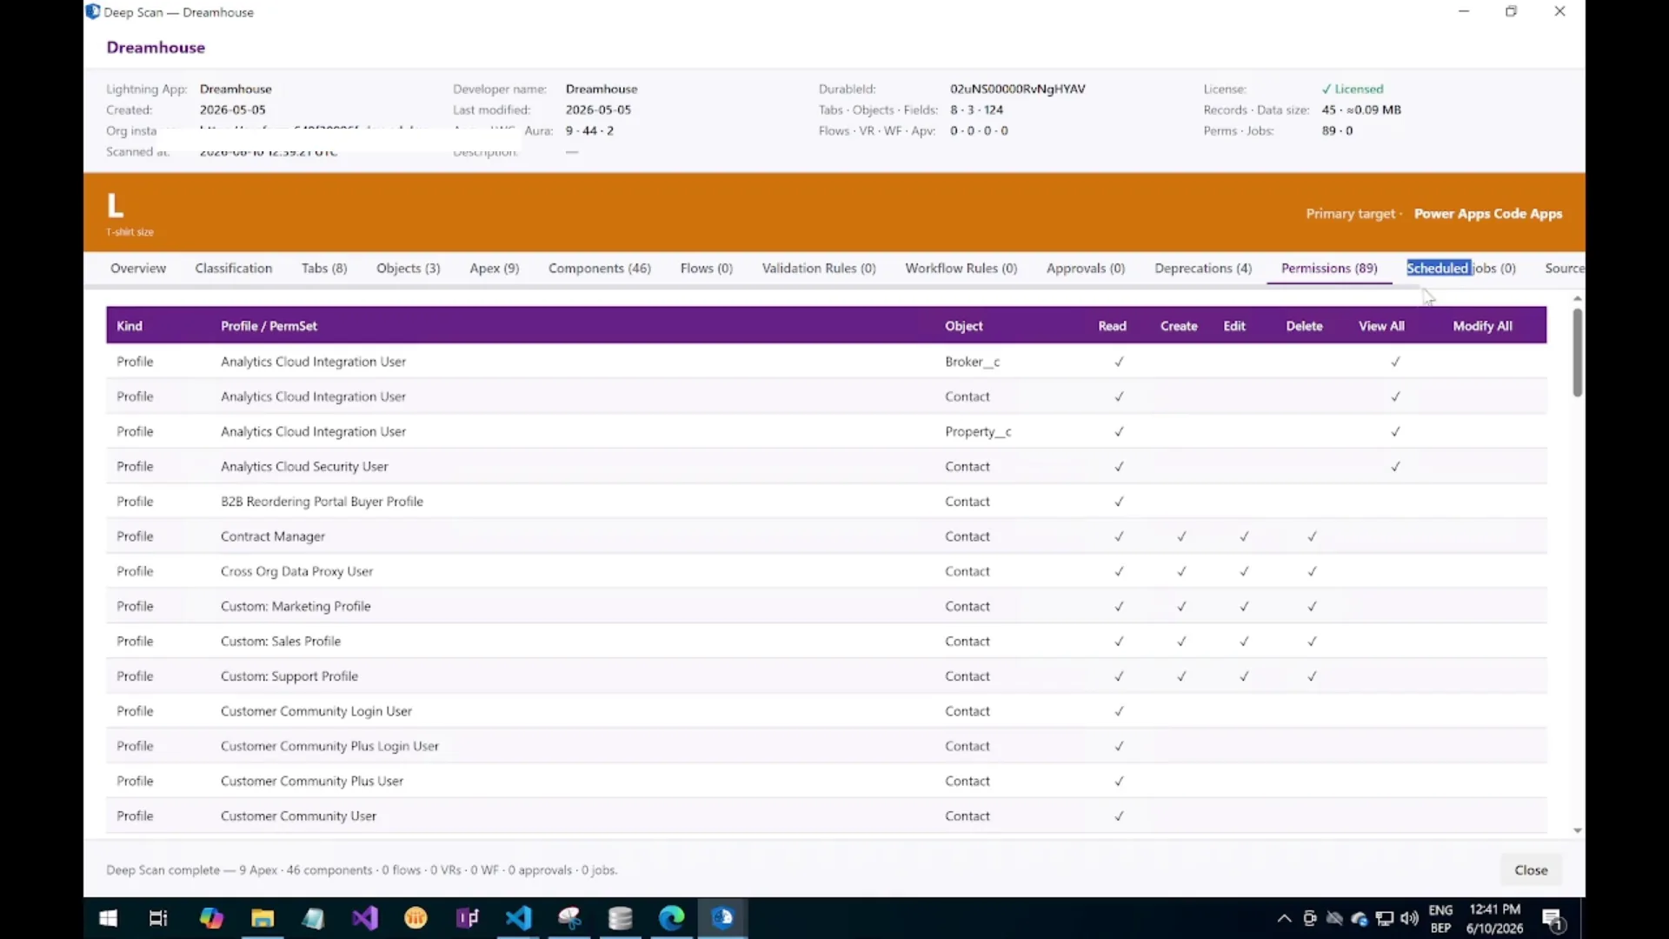Select the Contract Manager profile row
The height and width of the screenshot is (939, 1669).
[x=826, y=536]
